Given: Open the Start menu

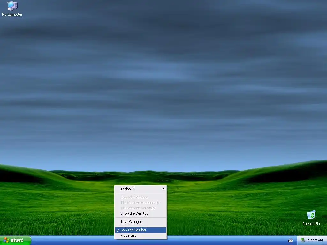Looking at the screenshot, I should coord(15,240).
